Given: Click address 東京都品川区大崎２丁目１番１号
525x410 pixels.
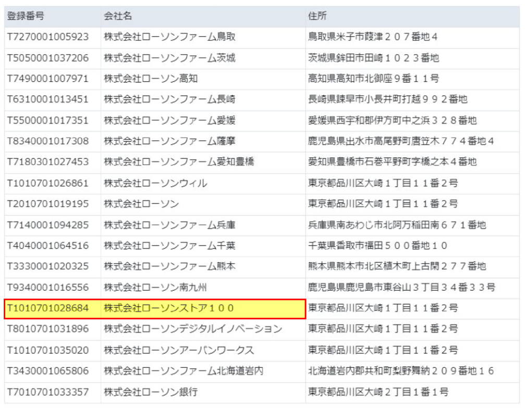Looking at the screenshot, I should (379, 392).
